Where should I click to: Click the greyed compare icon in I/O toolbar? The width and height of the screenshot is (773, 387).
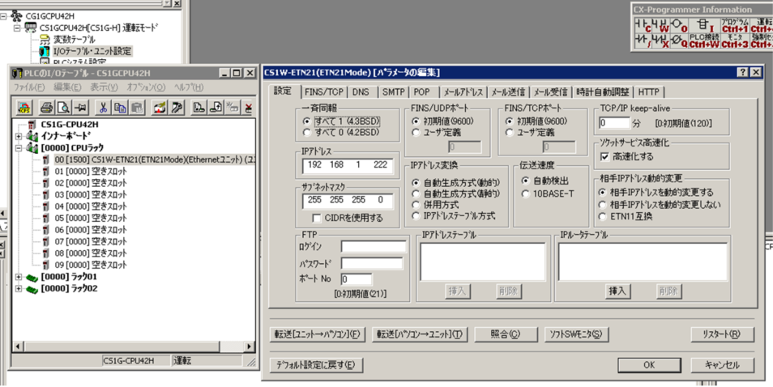point(233,108)
